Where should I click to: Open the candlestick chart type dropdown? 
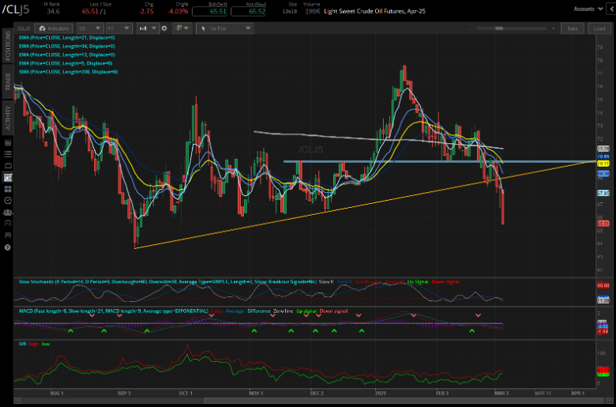click(x=148, y=28)
